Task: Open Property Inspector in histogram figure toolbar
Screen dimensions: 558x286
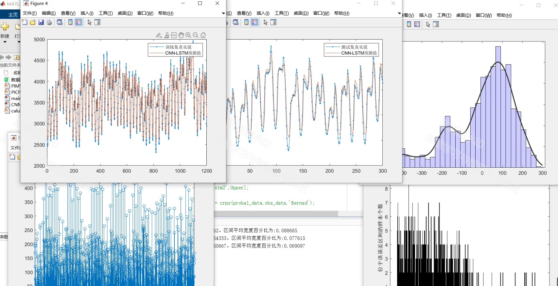Action: (436, 24)
